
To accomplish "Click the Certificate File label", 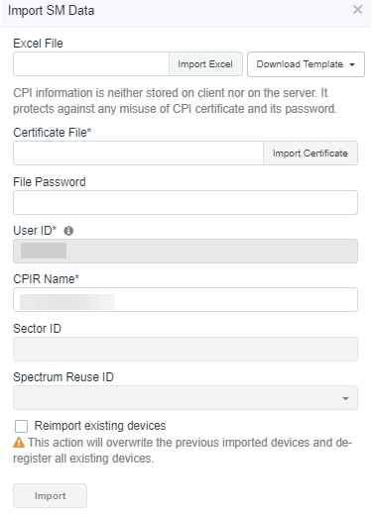I will pyautogui.click(x=53, y=133).
